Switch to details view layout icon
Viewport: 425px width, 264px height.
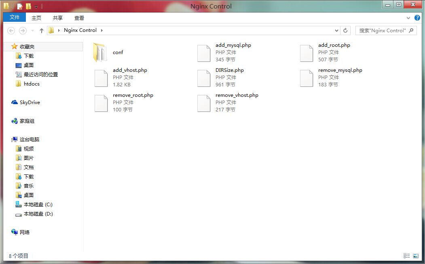[x=406, y=256]
